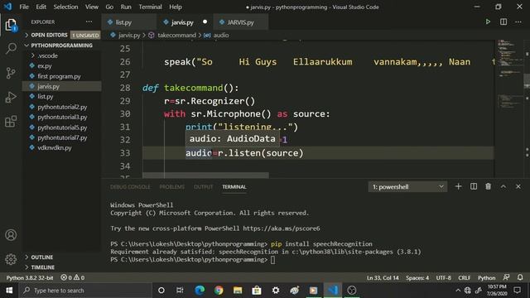Expand the Open Editors section
The image size is (530, 298).
[49, 35]
